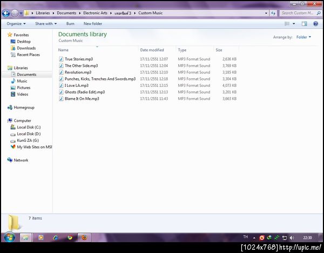This screenshot has width=324, height=253.
Task: Select the Blame It On Me.mp3 file icon
Action: [61, 99]
